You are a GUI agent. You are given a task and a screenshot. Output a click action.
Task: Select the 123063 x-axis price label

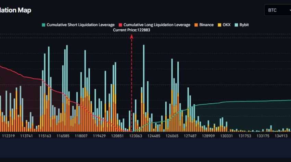pyautogui.click(x=135, y=136)
